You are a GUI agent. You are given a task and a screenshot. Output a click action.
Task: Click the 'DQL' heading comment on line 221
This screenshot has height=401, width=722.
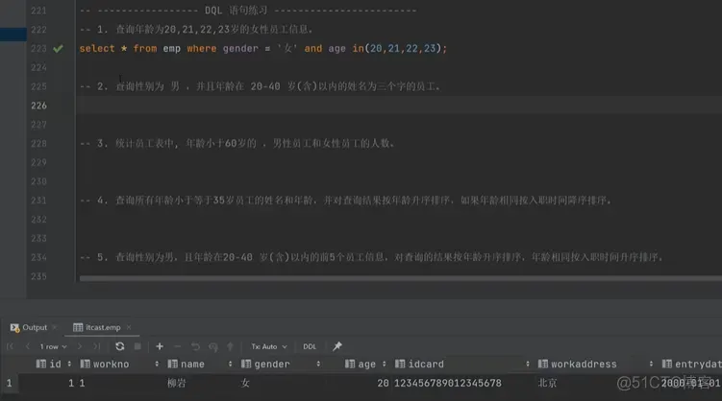(x=248, y=11)
